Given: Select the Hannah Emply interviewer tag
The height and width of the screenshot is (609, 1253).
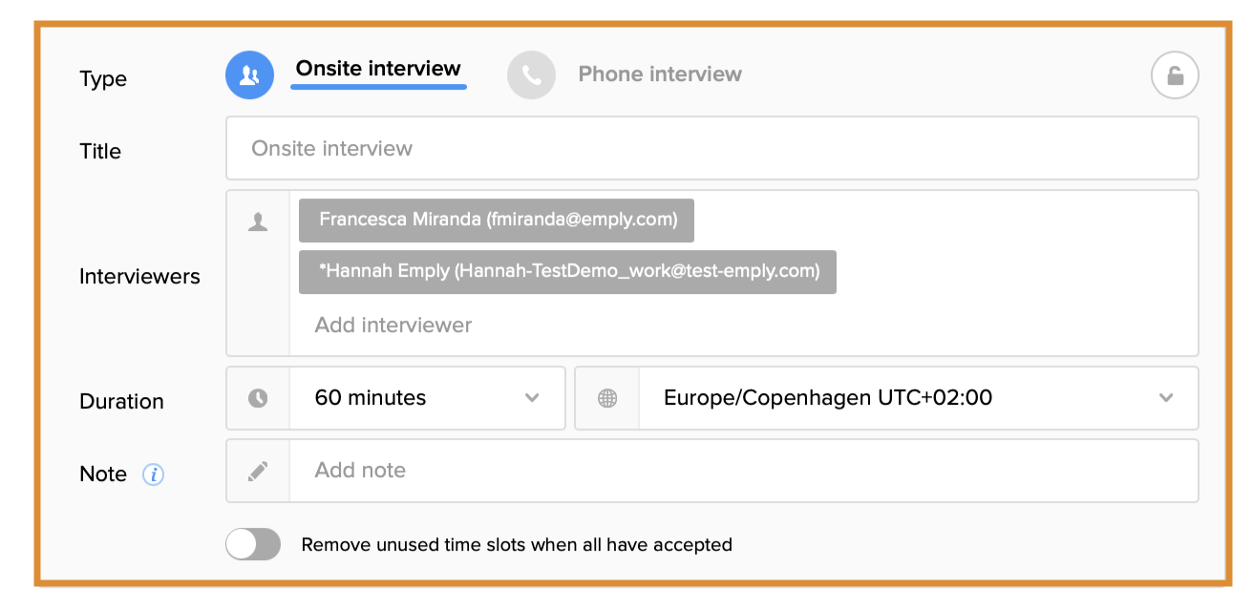Looking at the screenshot, I should click(567, 272).
